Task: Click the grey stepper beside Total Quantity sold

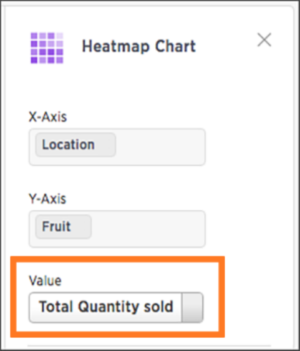Action: (193, 307)
